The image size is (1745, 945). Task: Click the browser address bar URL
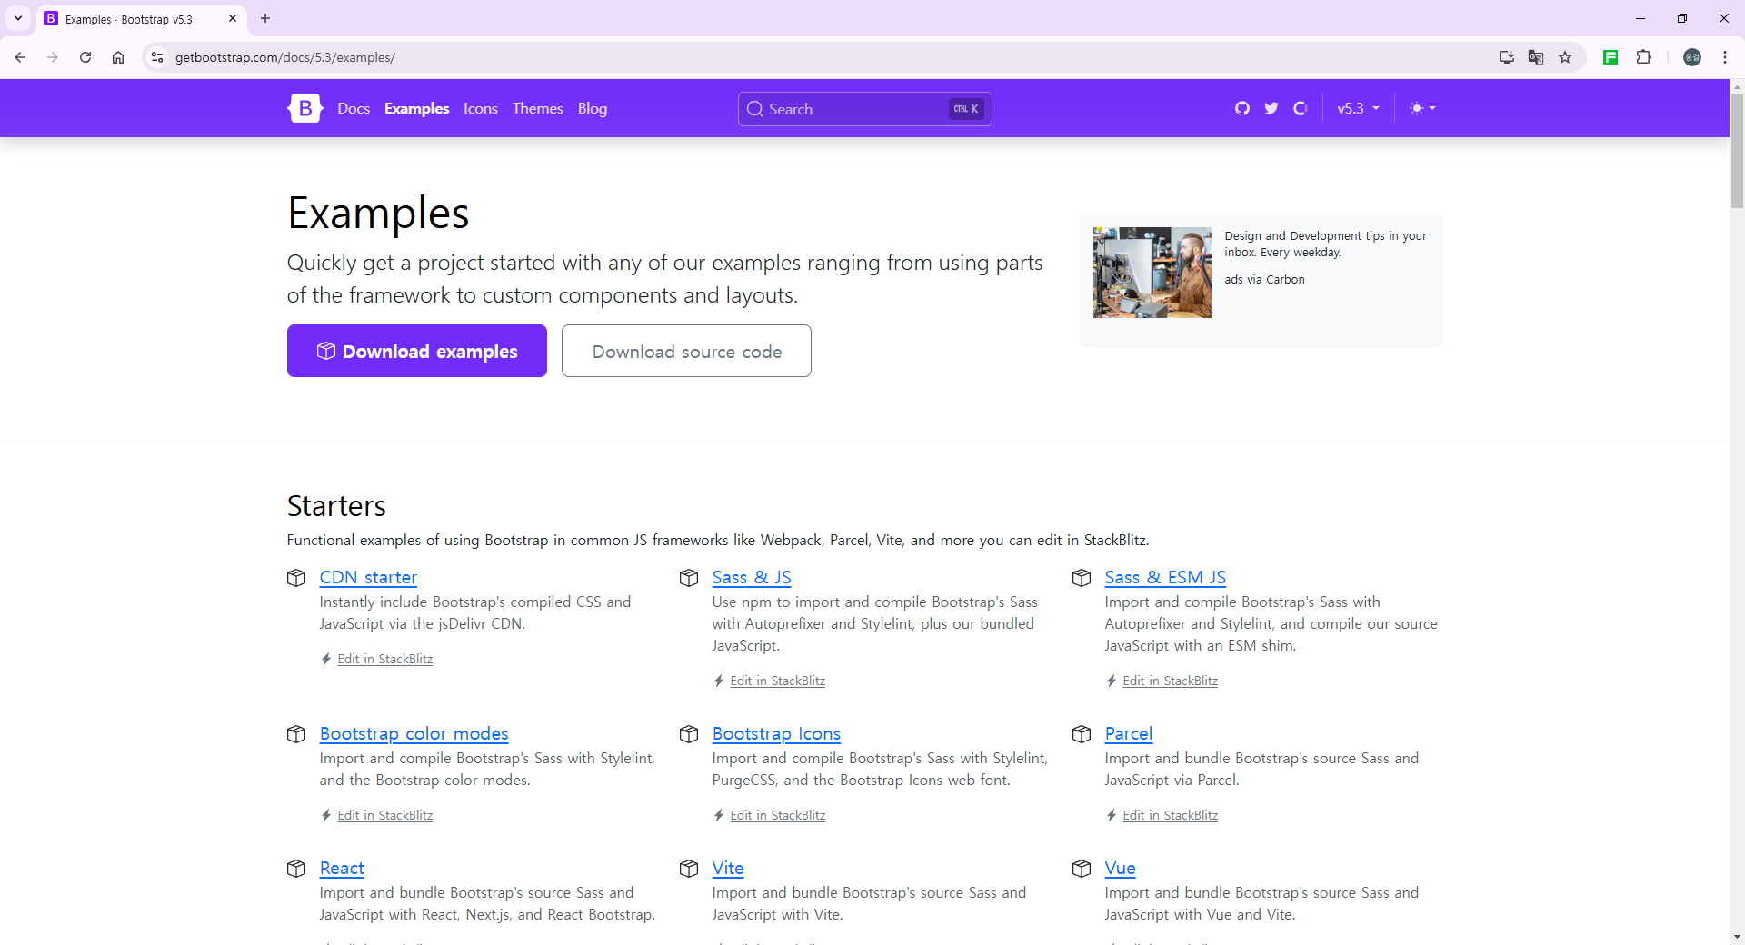(285, 57)
